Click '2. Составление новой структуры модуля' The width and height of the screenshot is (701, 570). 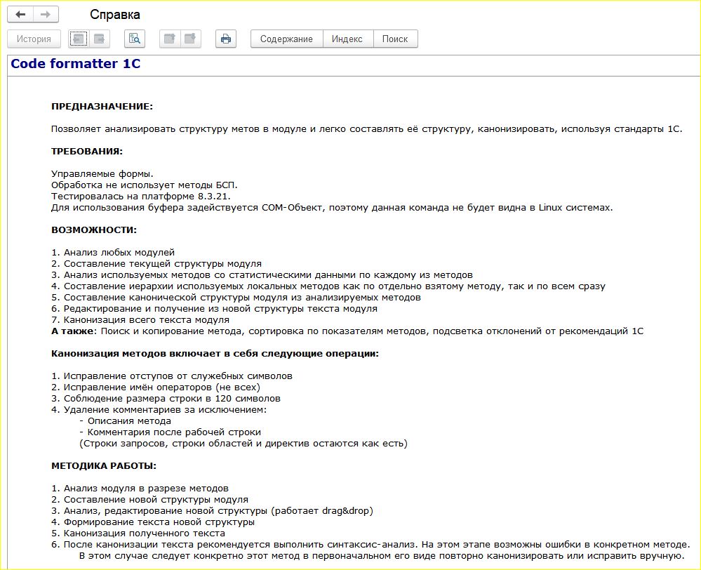149,499
